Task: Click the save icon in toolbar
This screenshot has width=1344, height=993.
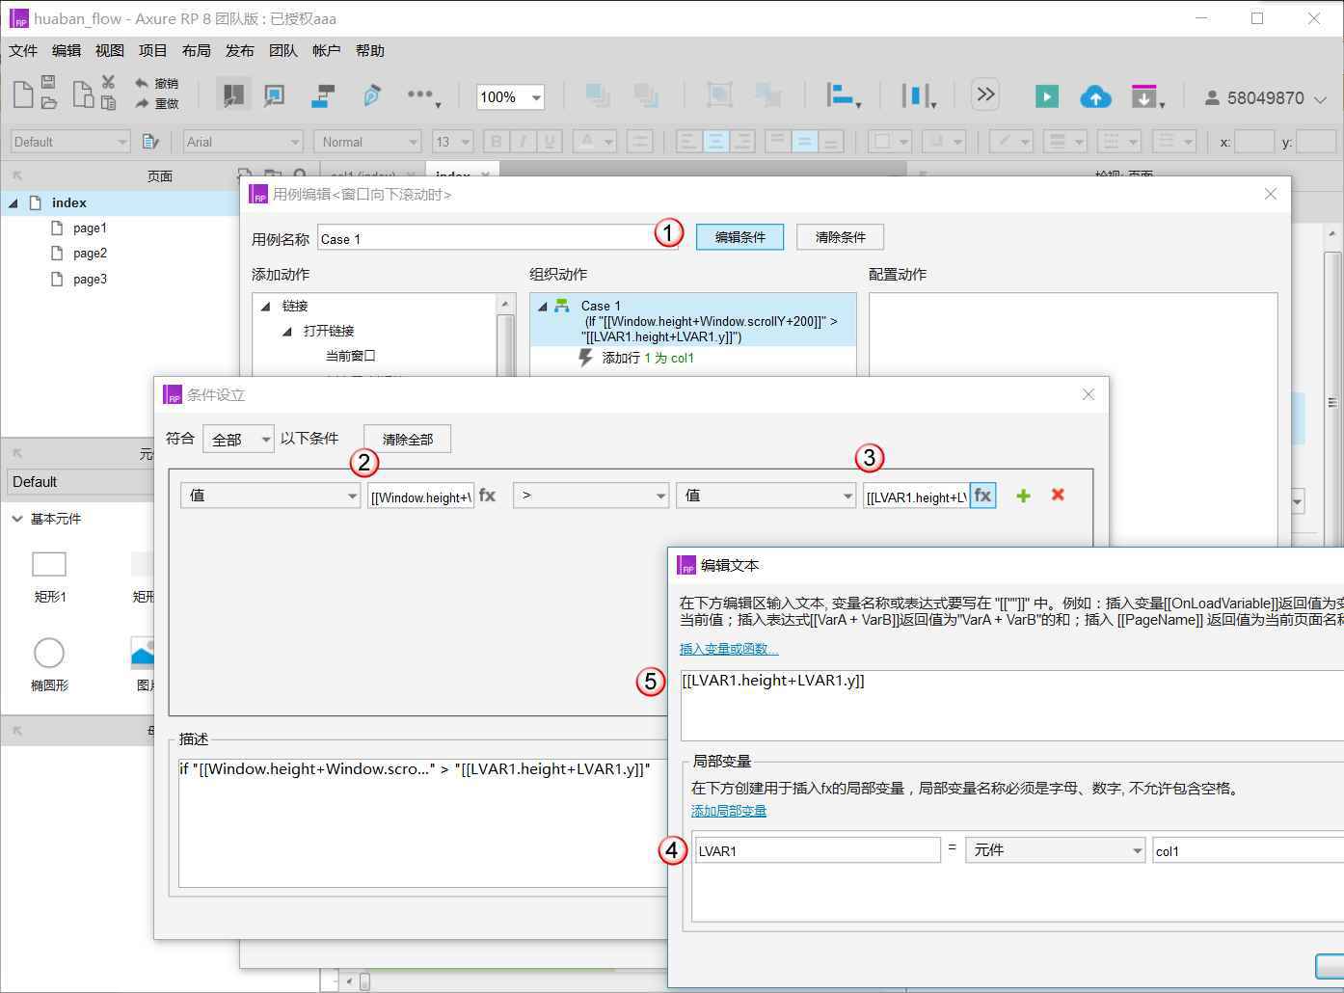Action: point(48,83)
